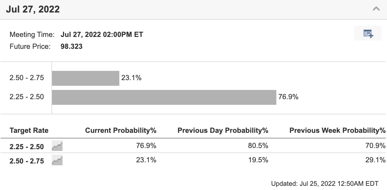The image size is (387, 190).
Task: Collapse the Jul 27, 2022 panel chevron
Action: click(376, 9)
